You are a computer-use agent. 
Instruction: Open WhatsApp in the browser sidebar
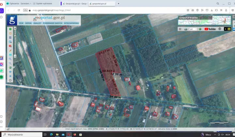[x=2, y=70]
